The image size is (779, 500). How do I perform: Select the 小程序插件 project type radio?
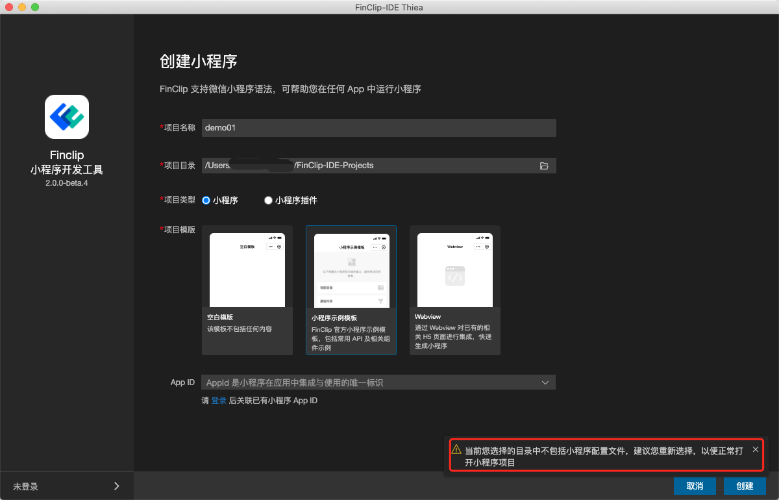(x=268, y=201)
